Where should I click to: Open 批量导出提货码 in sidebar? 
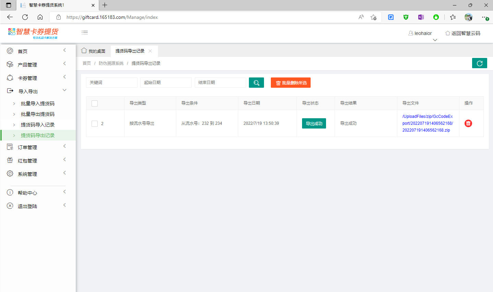click(x=38, y=114)
